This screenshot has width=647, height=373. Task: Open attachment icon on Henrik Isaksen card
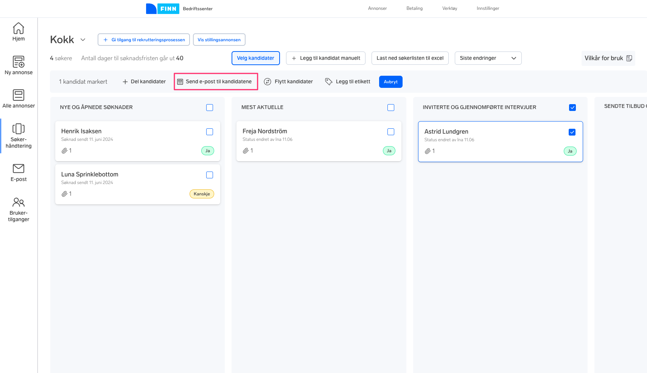point(65,151)
